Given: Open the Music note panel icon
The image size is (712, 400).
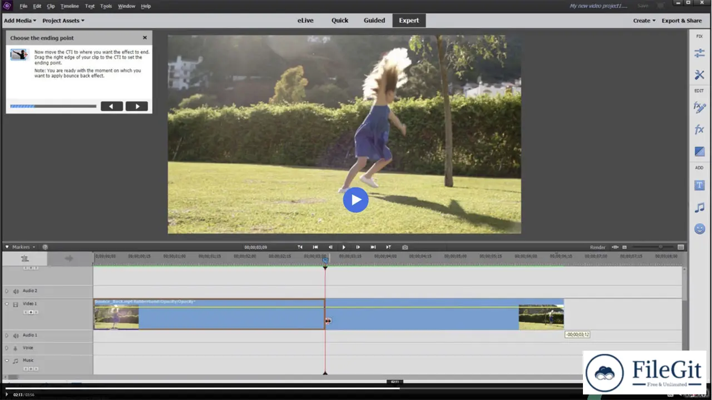Looking at the screenshot, I should (699, 207).
